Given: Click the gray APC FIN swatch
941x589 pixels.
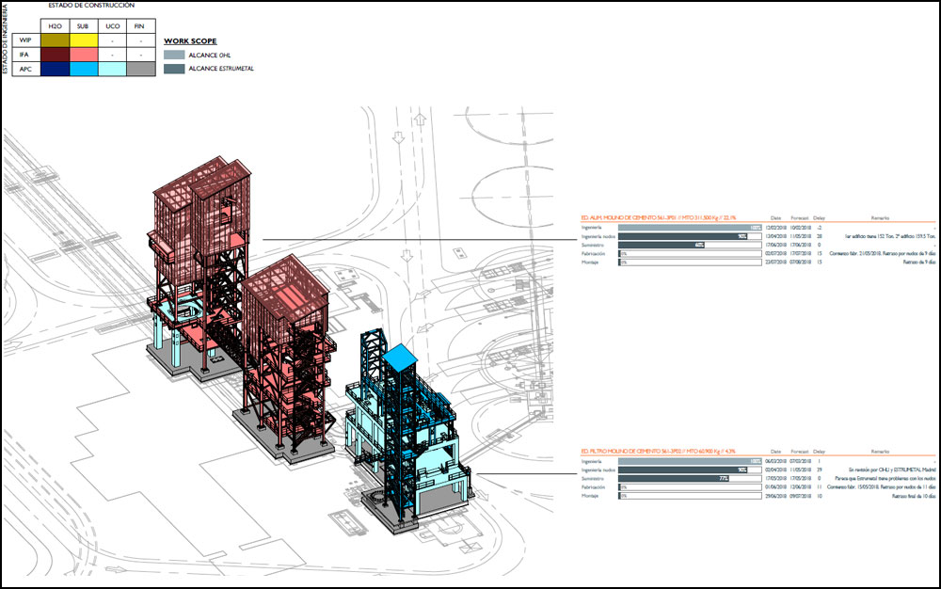Looking at the screenshot, I should pos(140,69).
